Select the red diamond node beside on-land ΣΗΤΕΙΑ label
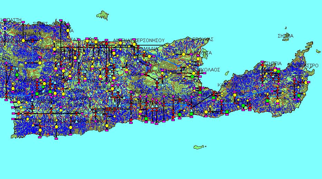Screen dimensions: 322x179 point(262,65)
